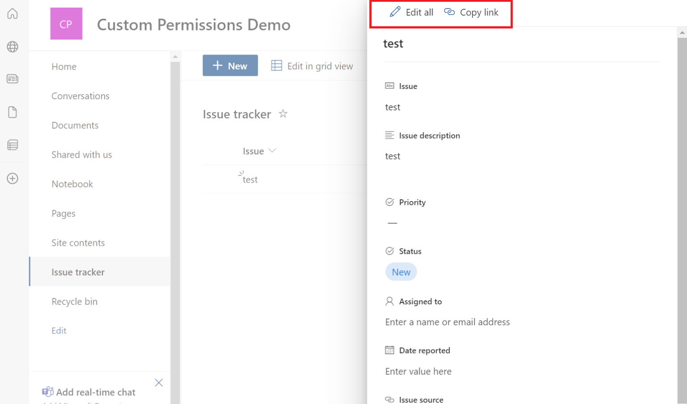687x404 pixels.
Task: Expand the Status value showing New
Action: (401, 272)
